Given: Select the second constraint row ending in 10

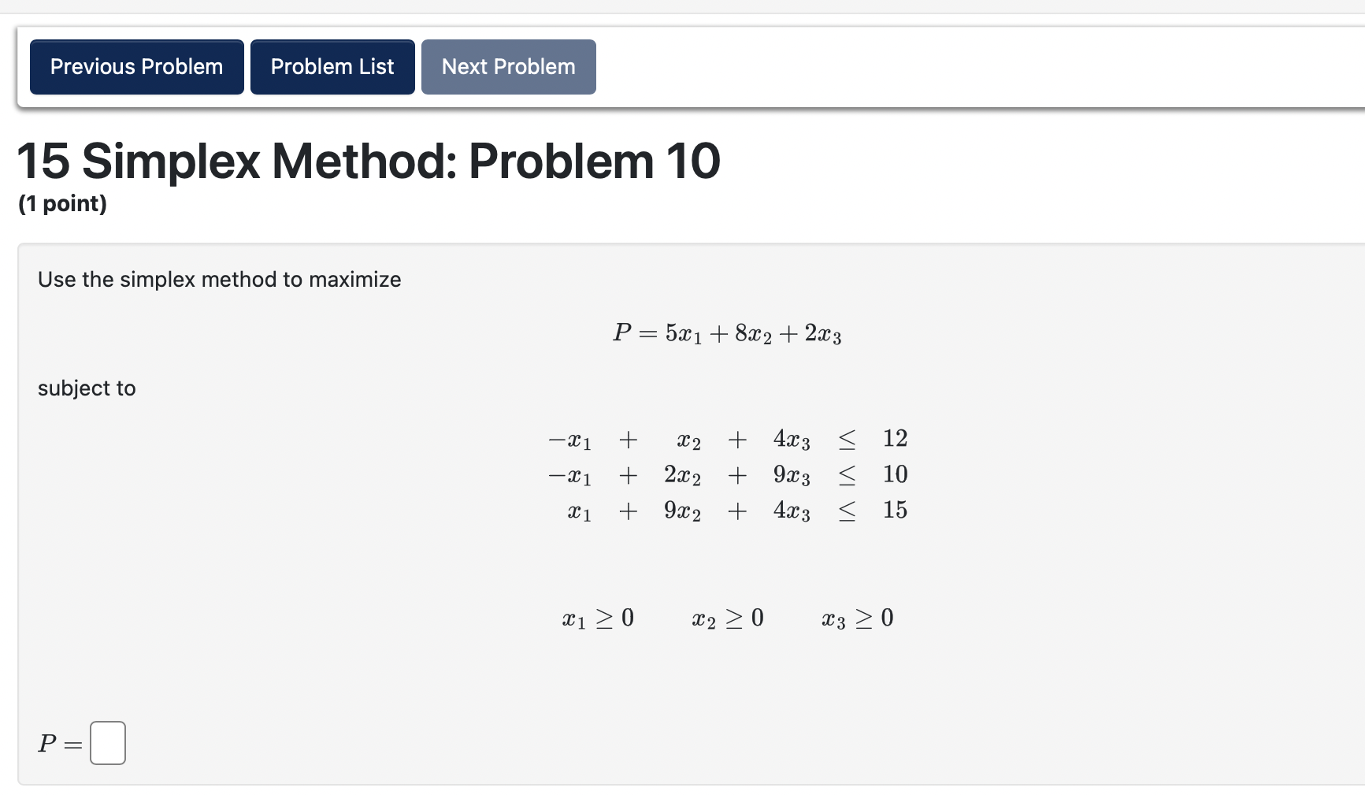Looking at the screenshot, I should pos(725,474).
